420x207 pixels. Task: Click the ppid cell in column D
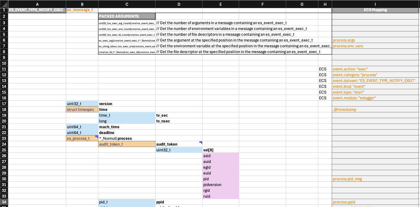coord(179,202)
